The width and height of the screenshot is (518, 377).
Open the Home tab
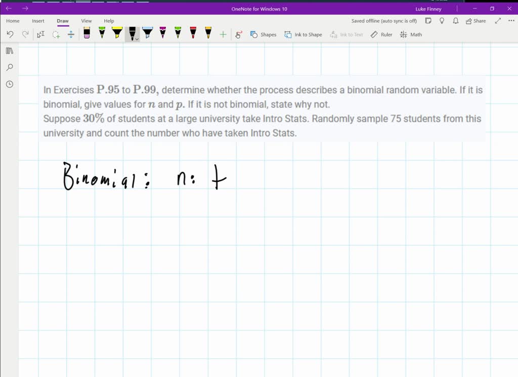tap(13, 21)
